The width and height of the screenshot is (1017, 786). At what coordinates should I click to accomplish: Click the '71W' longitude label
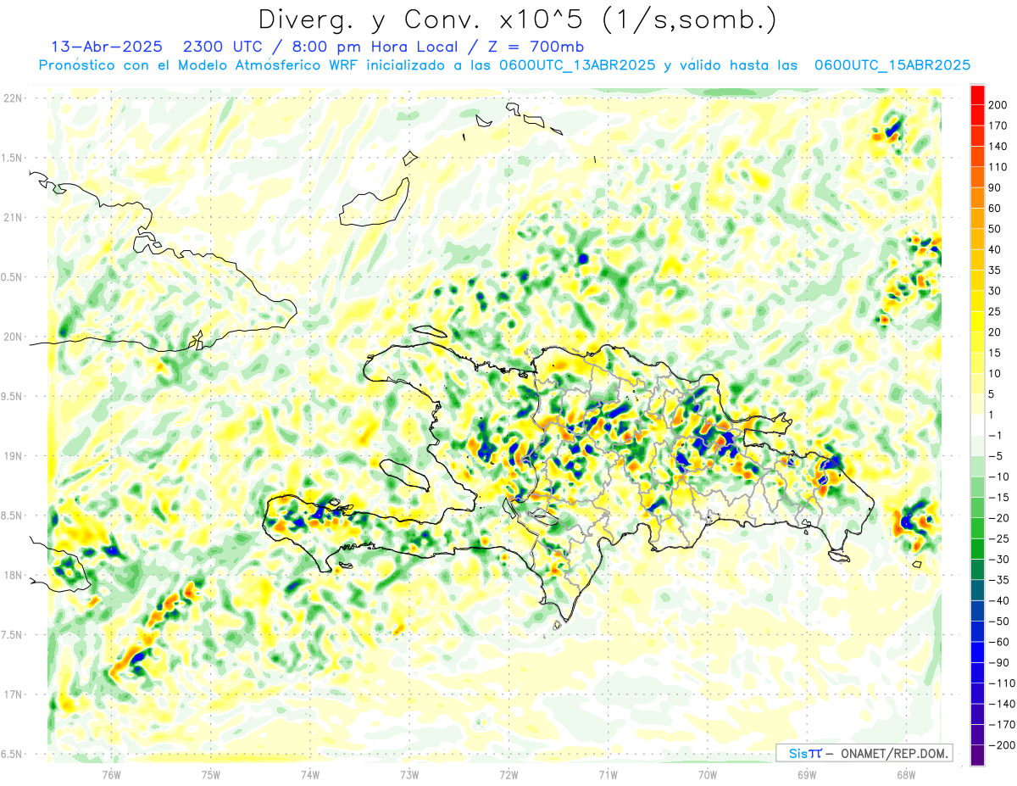point(608,774)
